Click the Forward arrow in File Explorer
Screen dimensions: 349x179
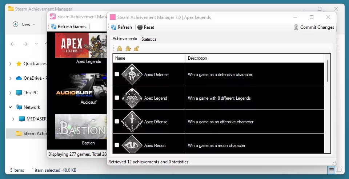[25, 44]
